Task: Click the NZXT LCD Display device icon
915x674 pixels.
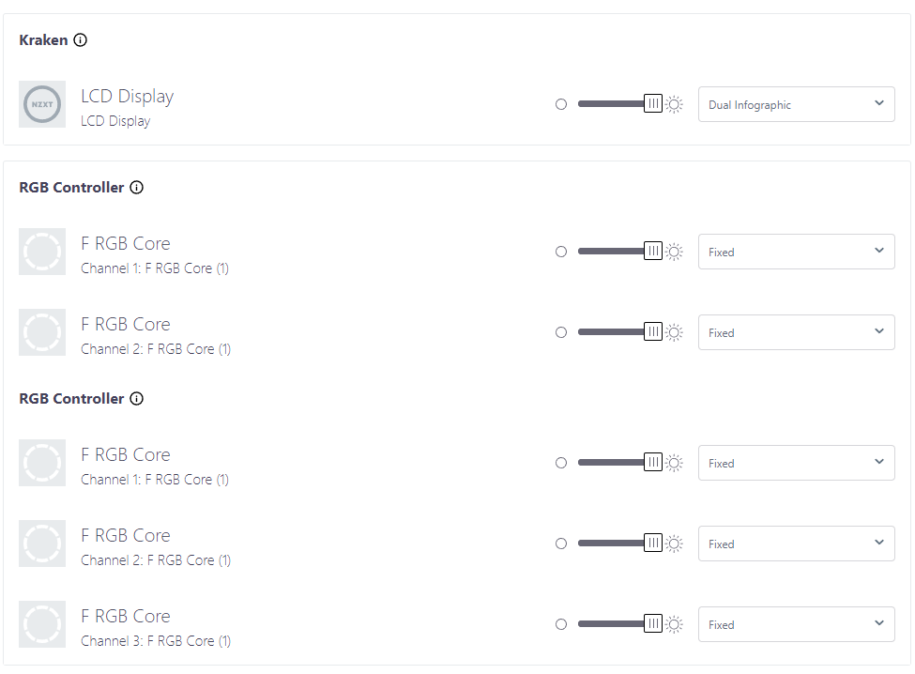Action: [42, 104]
